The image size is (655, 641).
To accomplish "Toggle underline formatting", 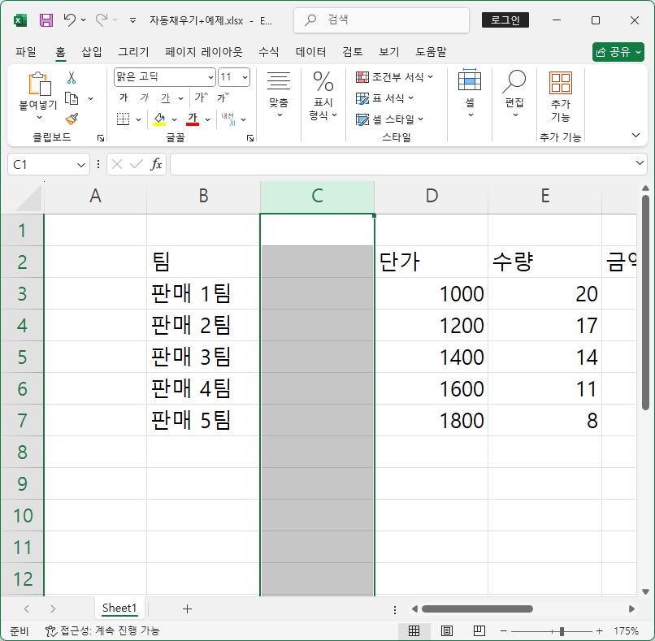I will click(x=166, y=97).
